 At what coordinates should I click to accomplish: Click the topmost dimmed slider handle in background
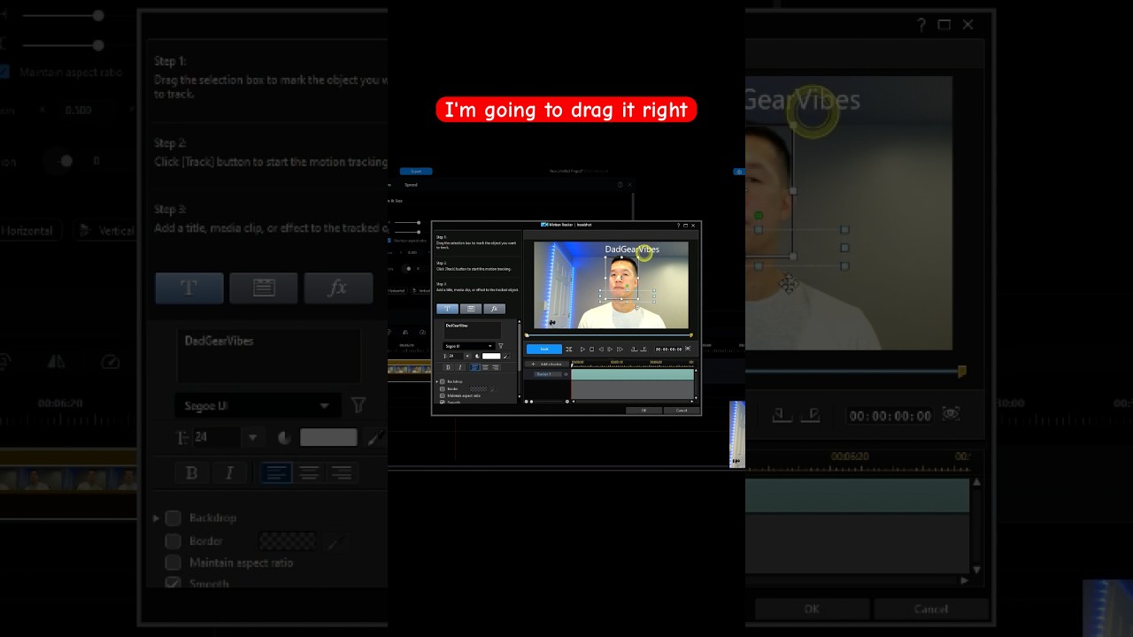[98, 16]
